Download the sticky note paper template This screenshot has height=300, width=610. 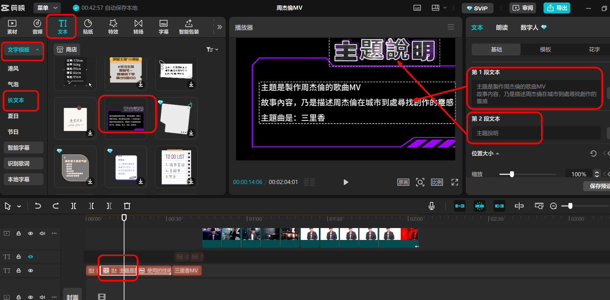tap(90, 133)
